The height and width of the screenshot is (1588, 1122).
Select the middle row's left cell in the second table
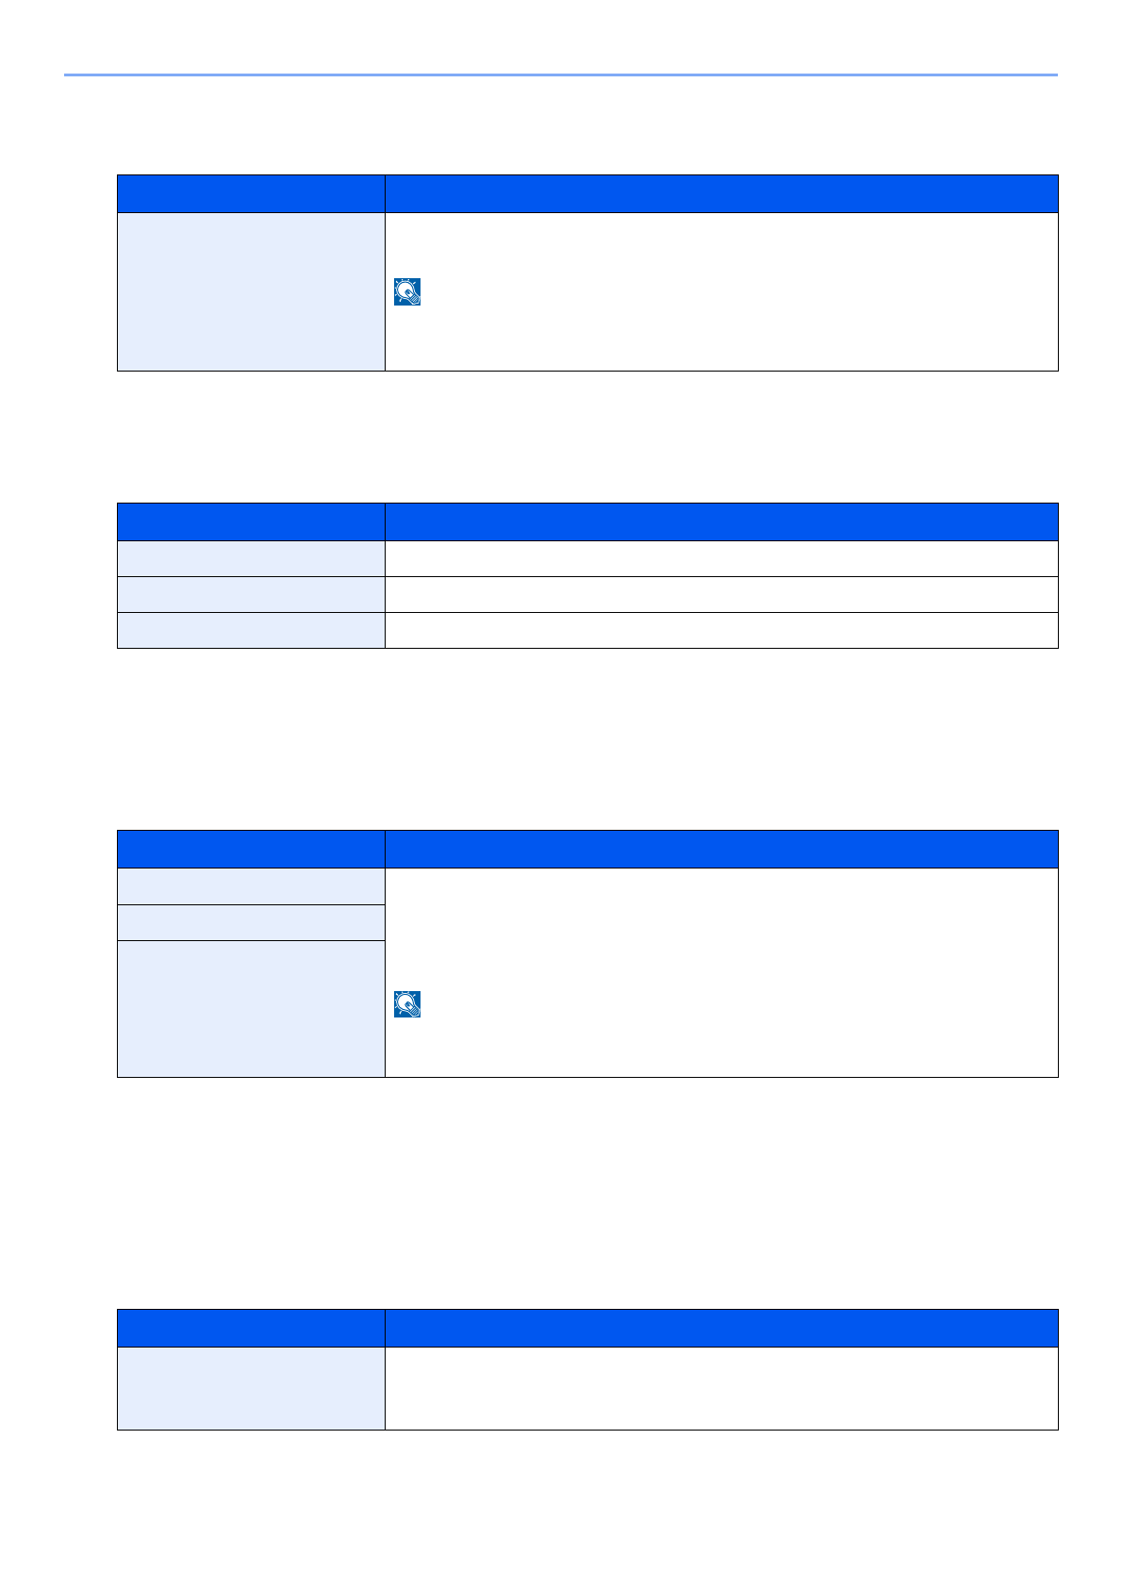(251, 594)
